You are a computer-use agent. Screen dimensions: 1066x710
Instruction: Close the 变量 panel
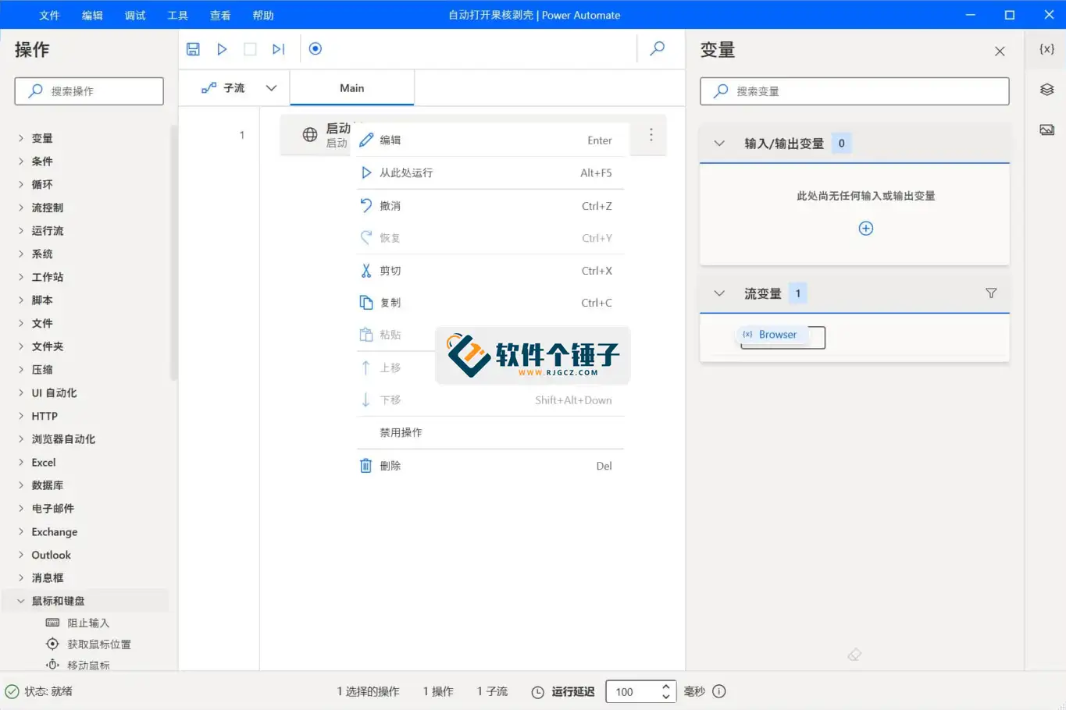1000,51
